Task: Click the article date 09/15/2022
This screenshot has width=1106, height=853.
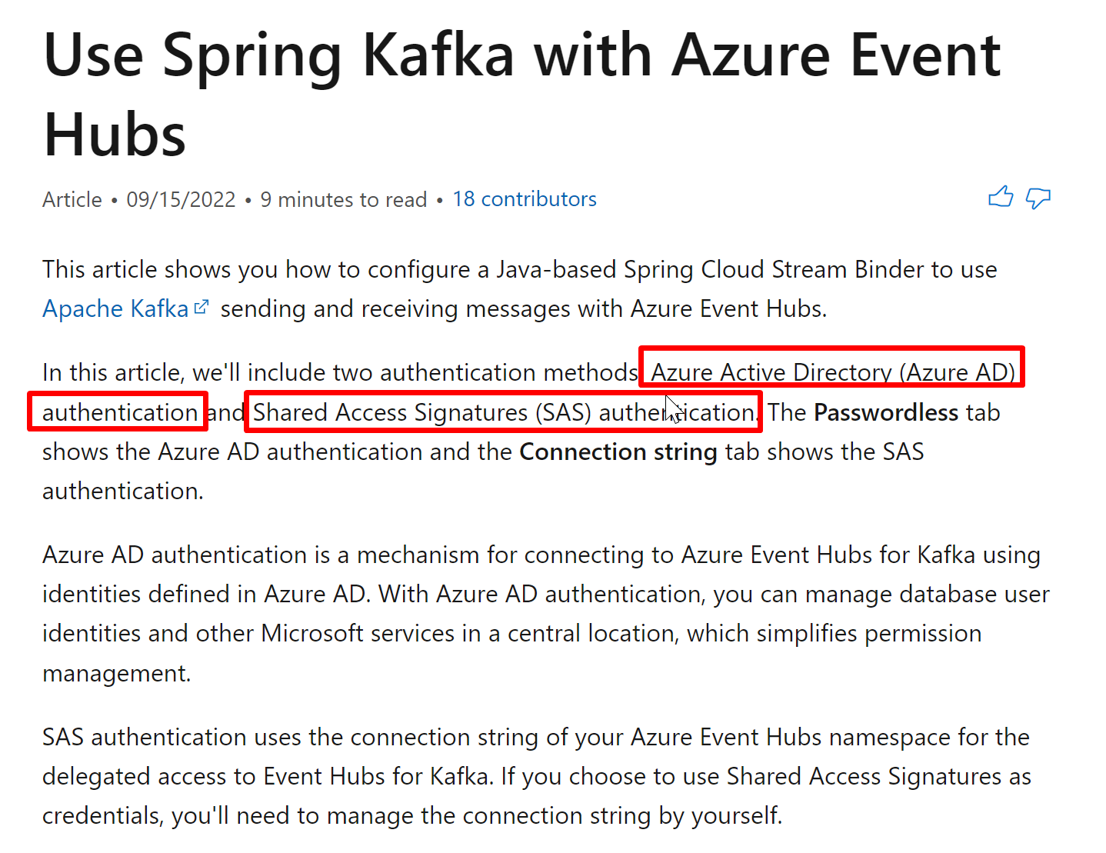Action: coord(181,199)
